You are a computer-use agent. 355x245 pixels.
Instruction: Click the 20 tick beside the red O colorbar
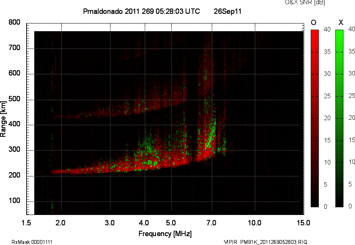[327, 118]
